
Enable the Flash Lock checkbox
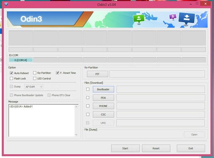pyautogui.click(x=11, y=79)
